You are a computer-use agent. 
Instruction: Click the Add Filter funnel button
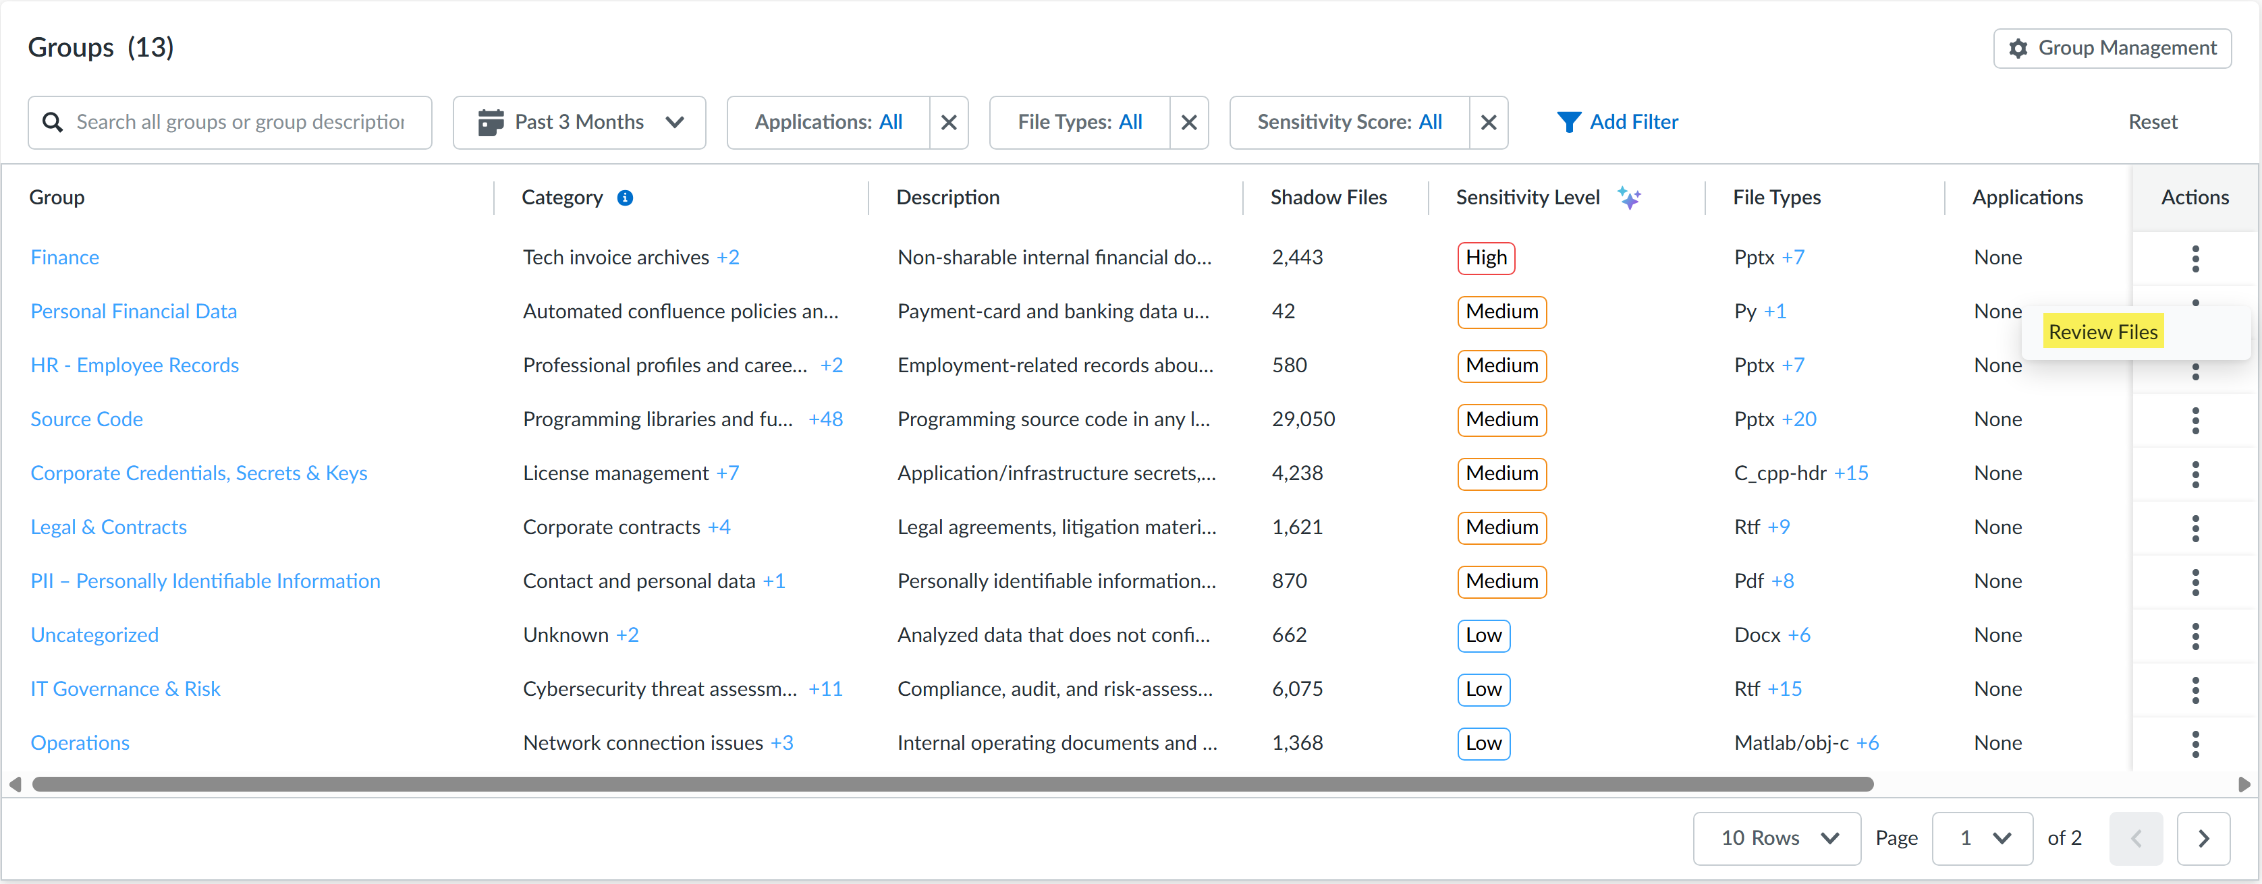click(1617, 122)
